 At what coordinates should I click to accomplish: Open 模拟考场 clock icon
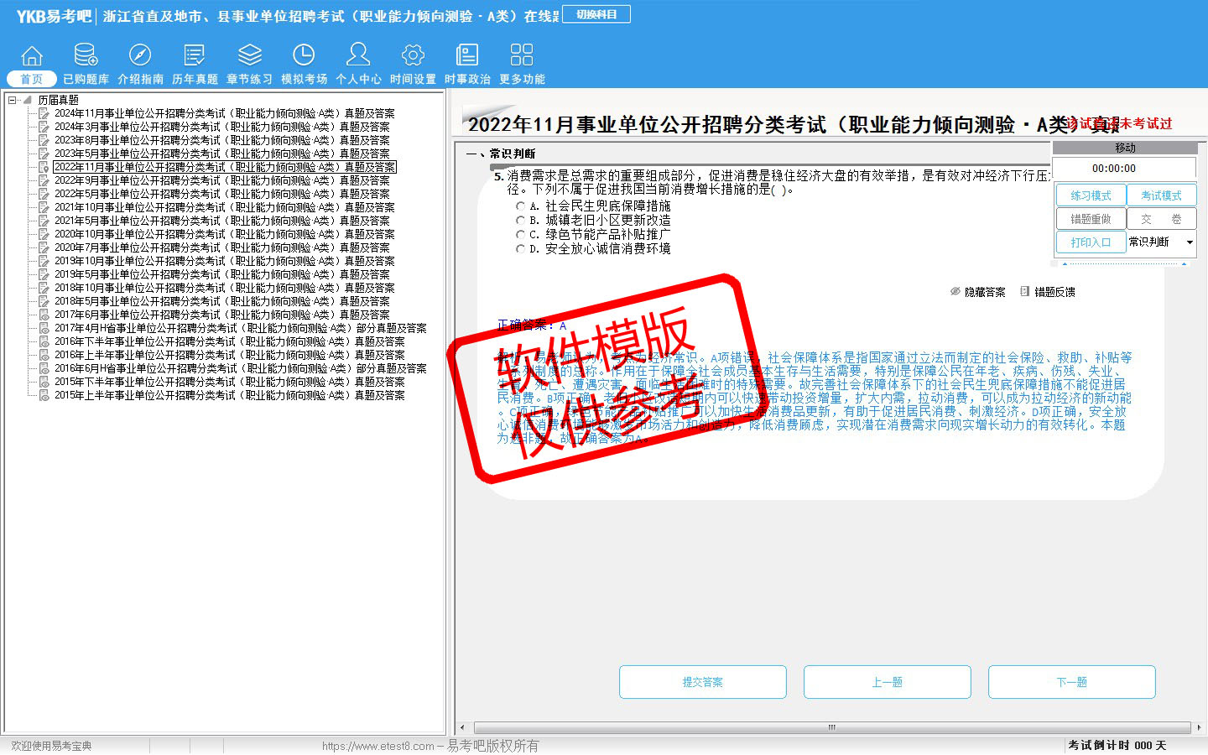click(304, 56)
